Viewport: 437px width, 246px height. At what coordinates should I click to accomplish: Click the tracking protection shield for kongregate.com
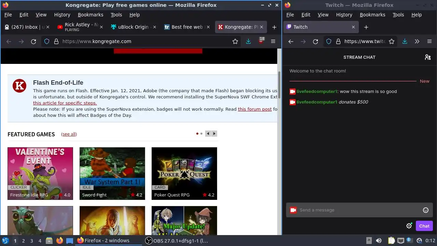[47, 41]
